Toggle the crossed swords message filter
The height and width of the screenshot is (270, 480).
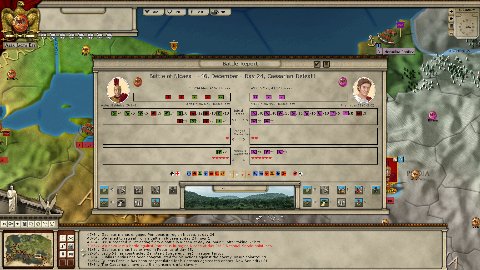71,238
